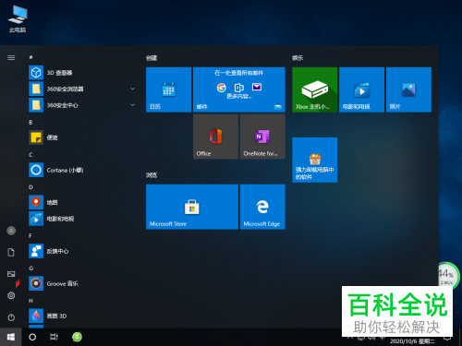This screenshot has height=346, width=462.
Task: Open Paint 3D
Action: click(81, 316)
